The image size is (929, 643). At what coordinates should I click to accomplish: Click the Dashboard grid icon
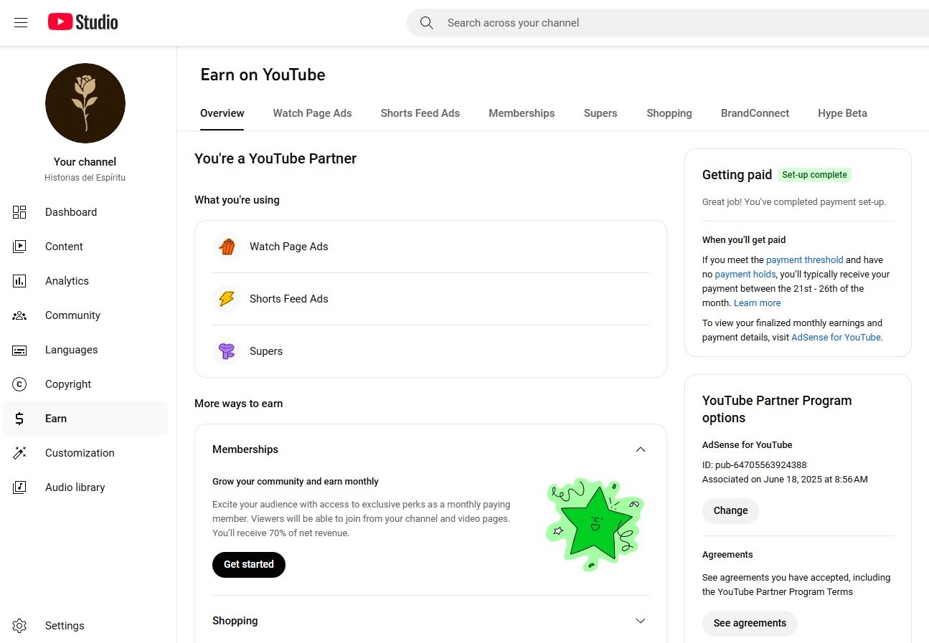tap(19, 212)
